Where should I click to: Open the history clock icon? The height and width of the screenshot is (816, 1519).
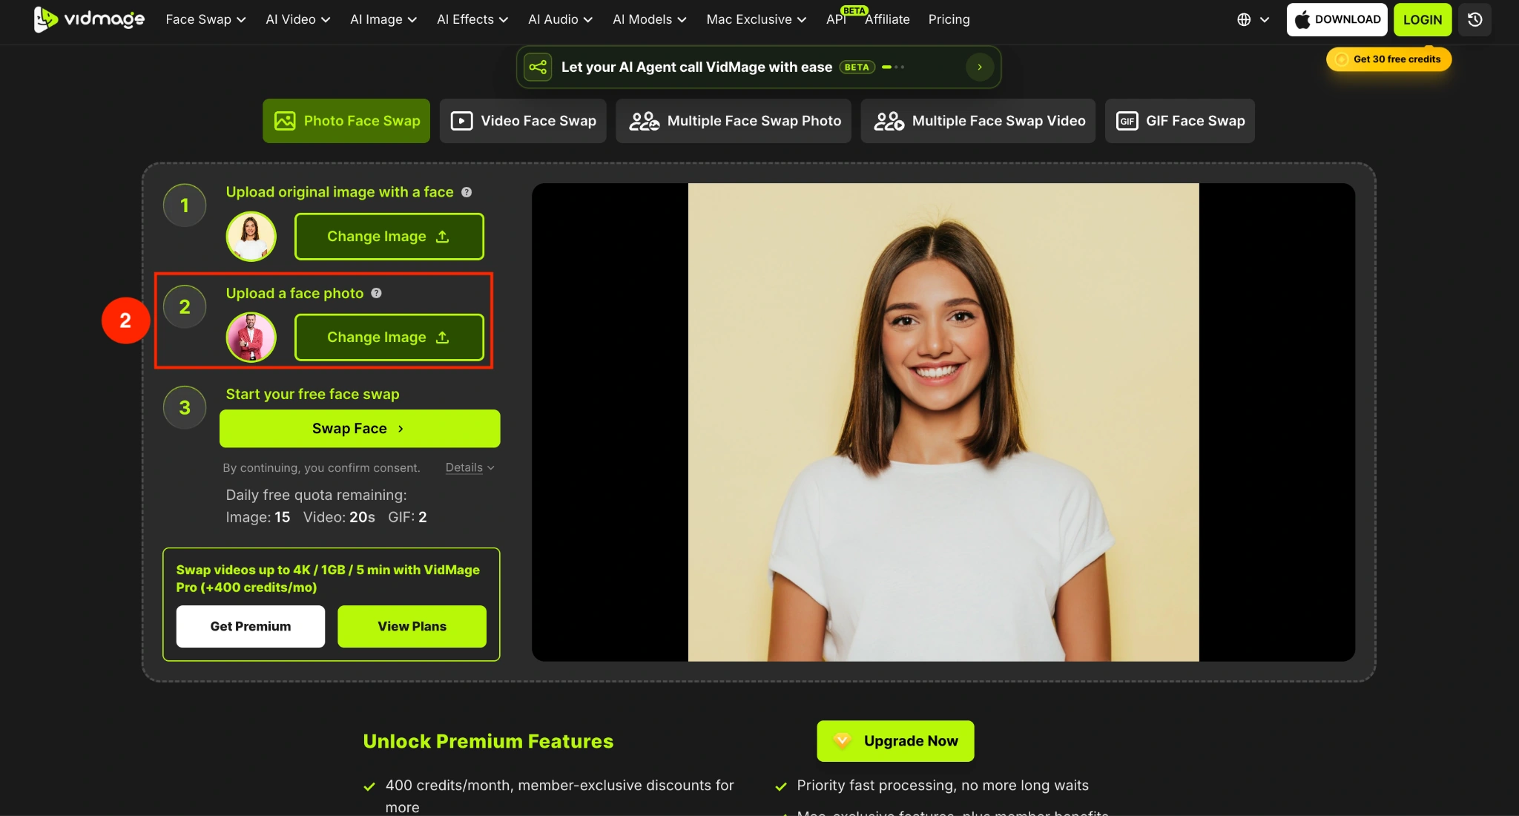click(1474, 19)
